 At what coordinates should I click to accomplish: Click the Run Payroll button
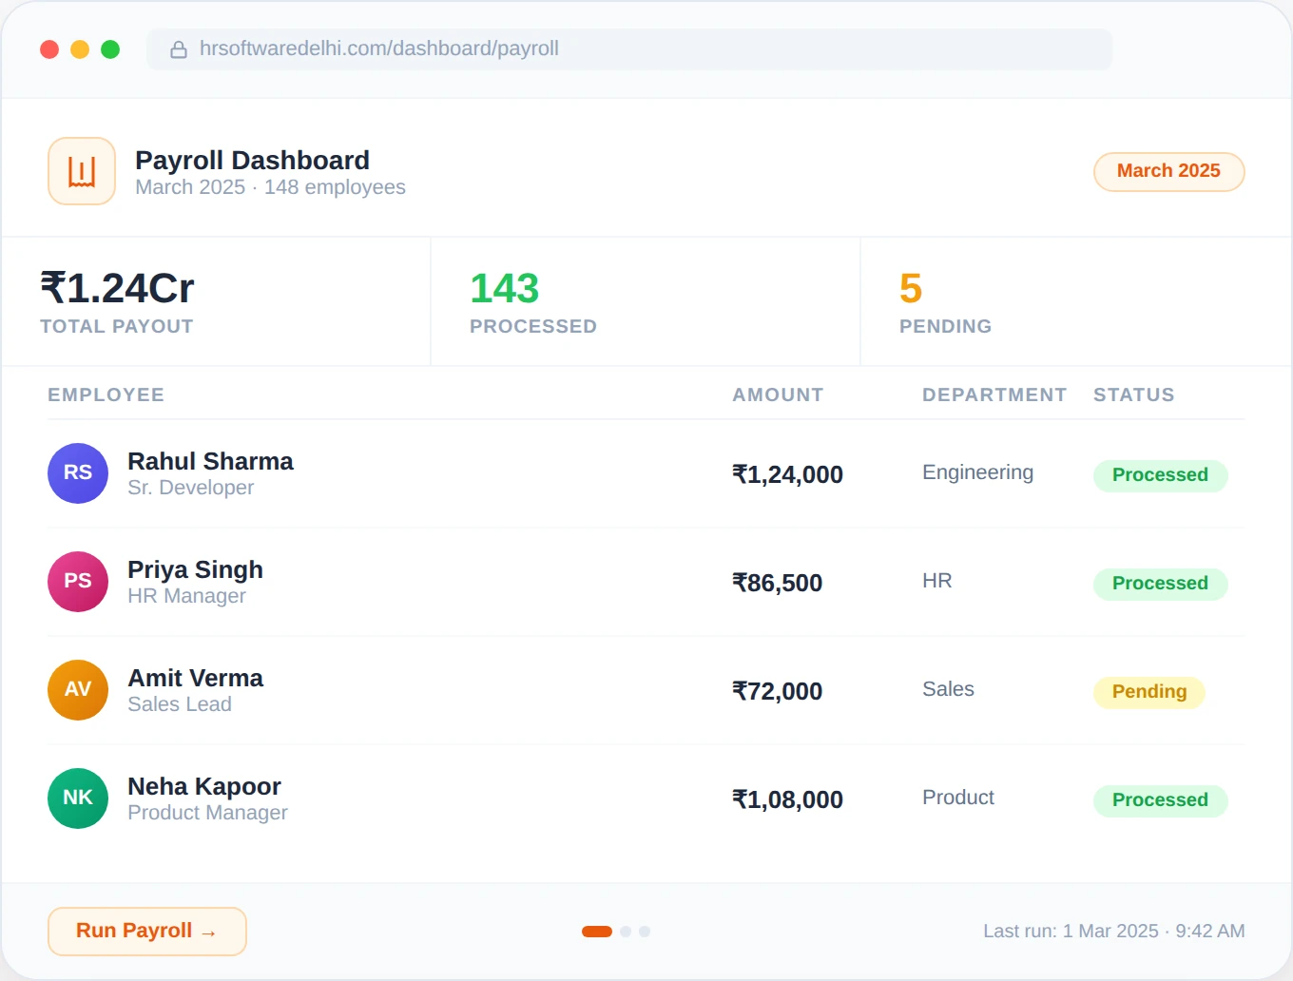coord(146,931)
